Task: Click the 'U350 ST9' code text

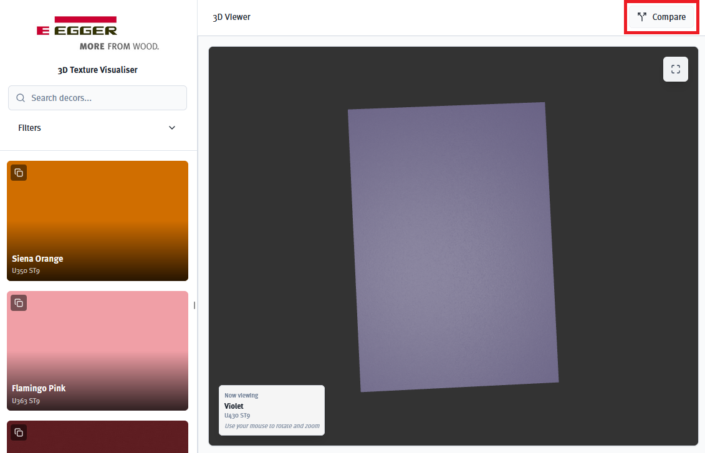Action: coord(26,270)
